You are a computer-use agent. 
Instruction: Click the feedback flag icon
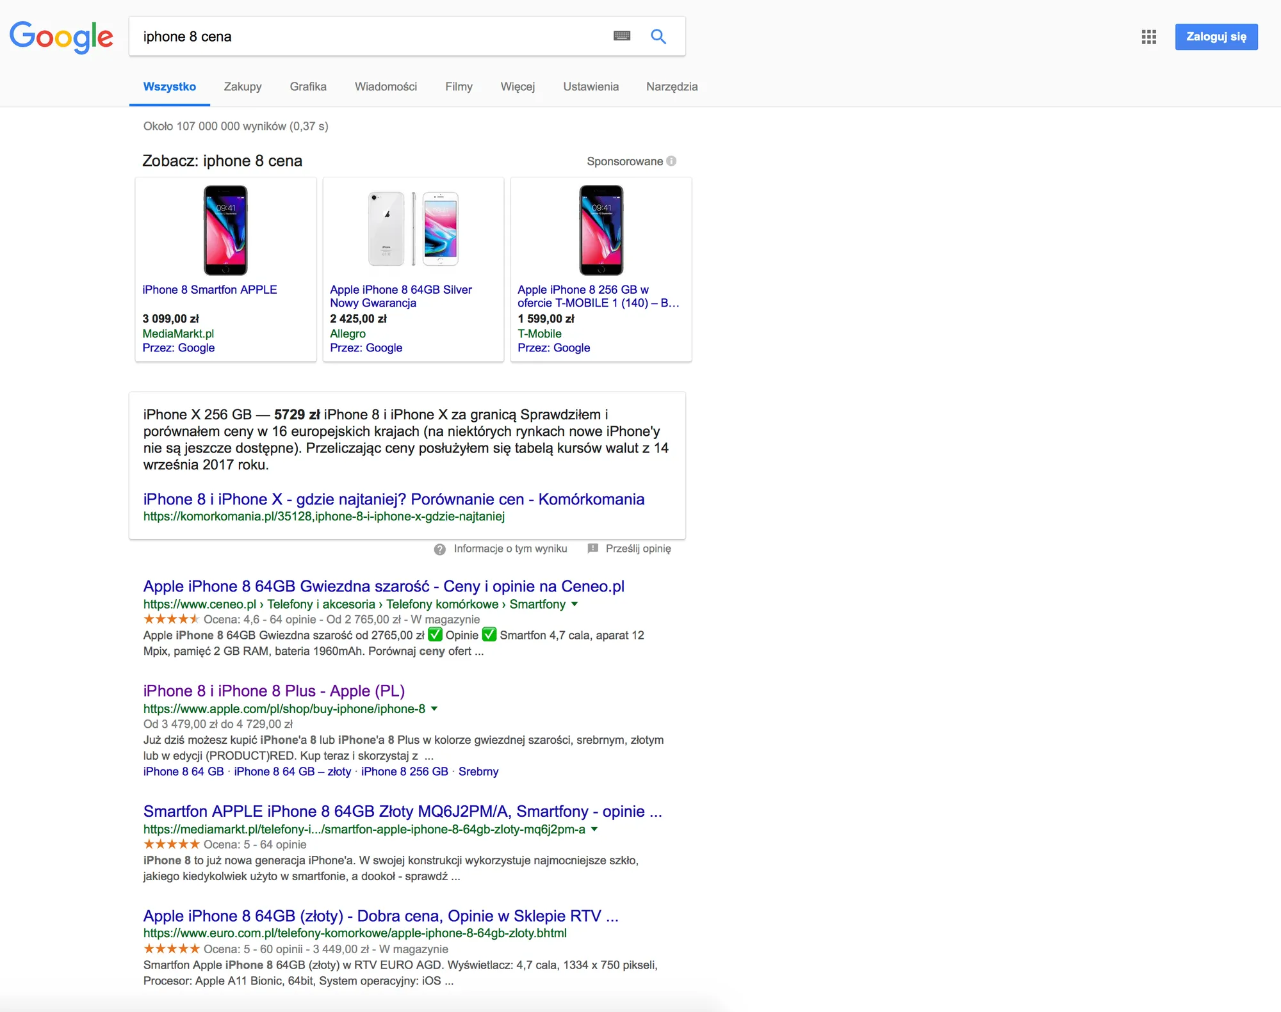coord(593,549)
